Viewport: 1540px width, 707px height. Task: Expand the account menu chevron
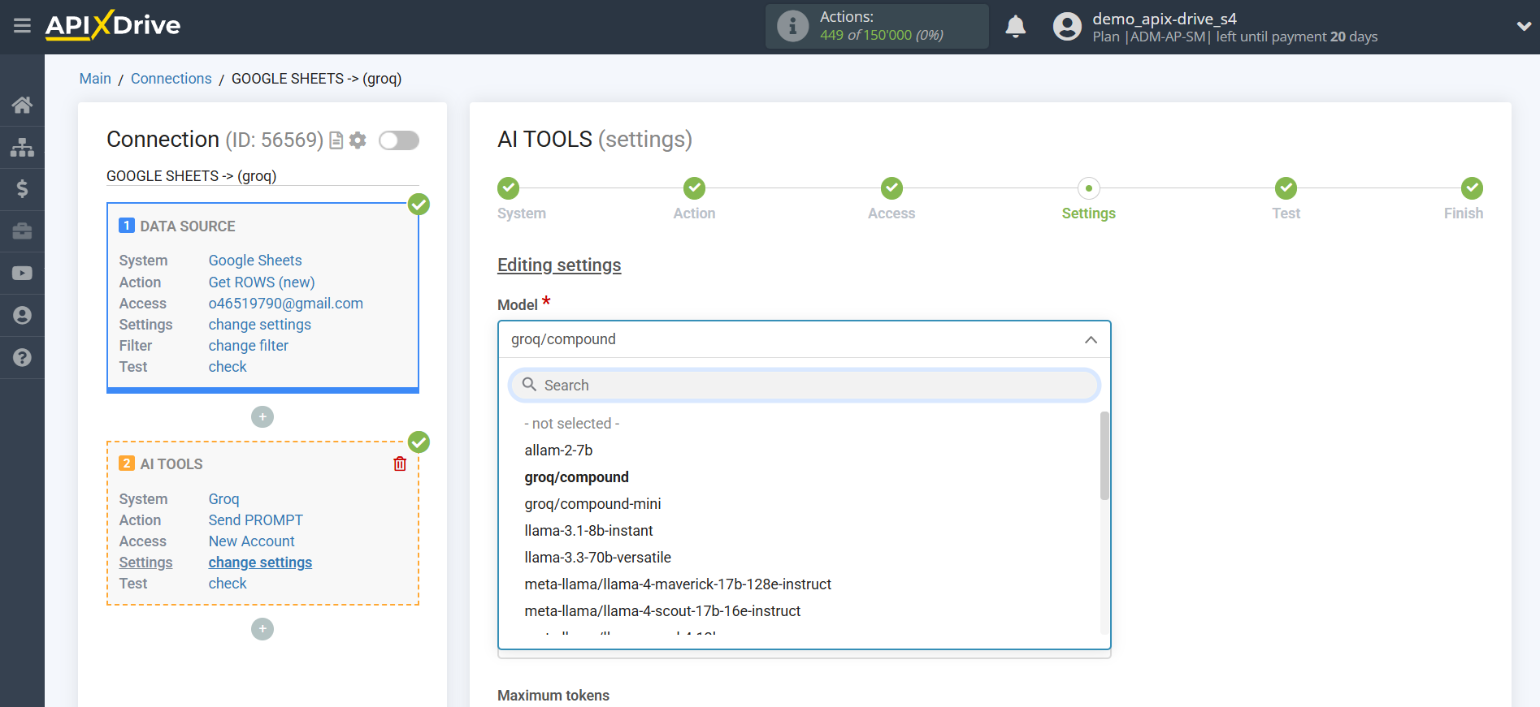1524,26
